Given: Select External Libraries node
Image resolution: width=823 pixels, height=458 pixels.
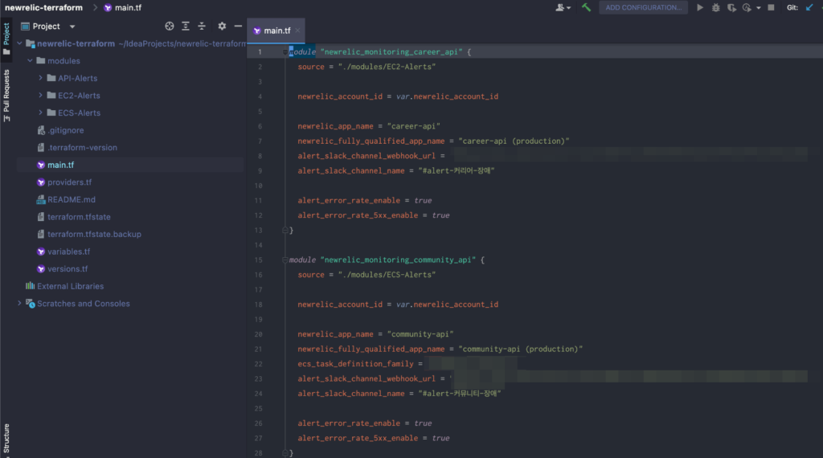Looking at the screenshot, I should click(64, 286).
